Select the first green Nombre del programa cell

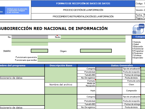[x=22, y=72]
